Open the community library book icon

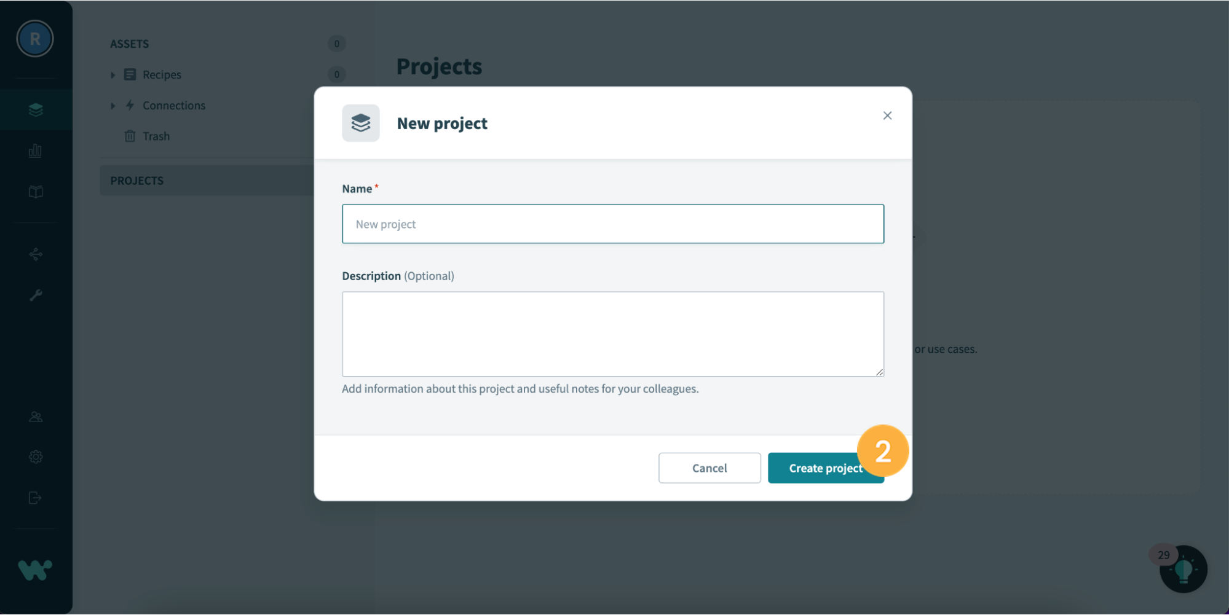click(x=36, y=192)
